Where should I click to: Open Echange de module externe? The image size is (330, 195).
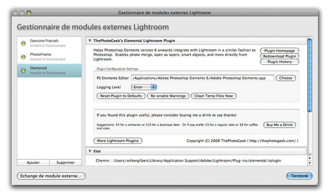click(51, 176)
